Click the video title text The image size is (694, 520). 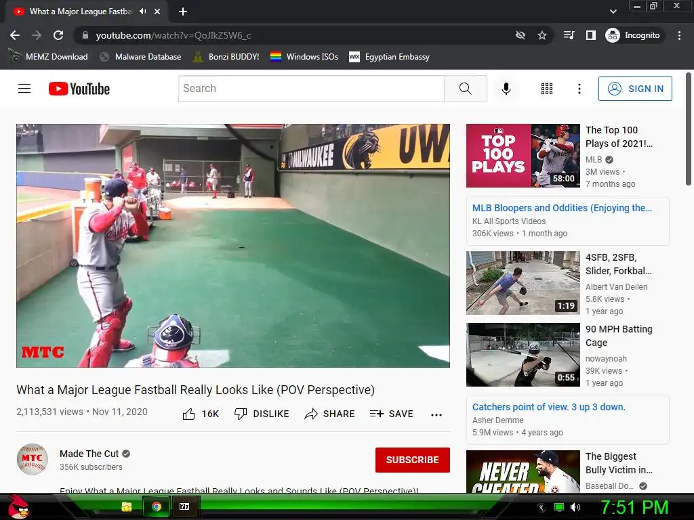point(196,389)
